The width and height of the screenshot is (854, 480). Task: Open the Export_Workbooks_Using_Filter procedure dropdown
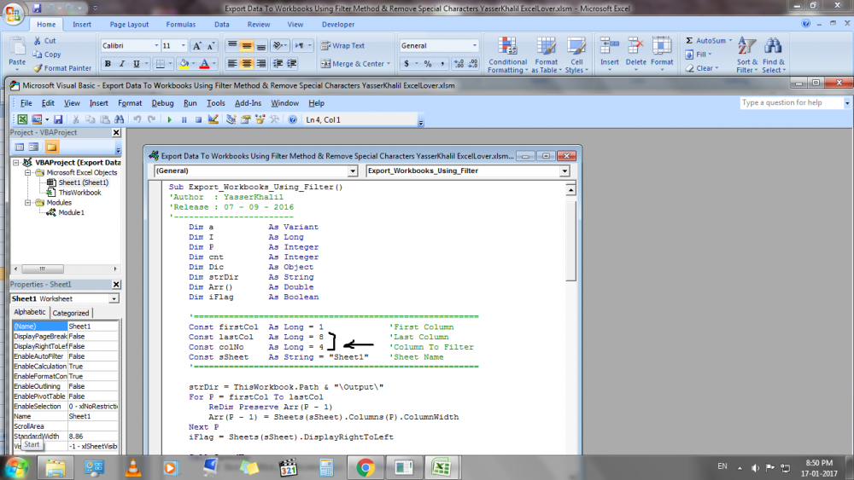coord(564,171)
